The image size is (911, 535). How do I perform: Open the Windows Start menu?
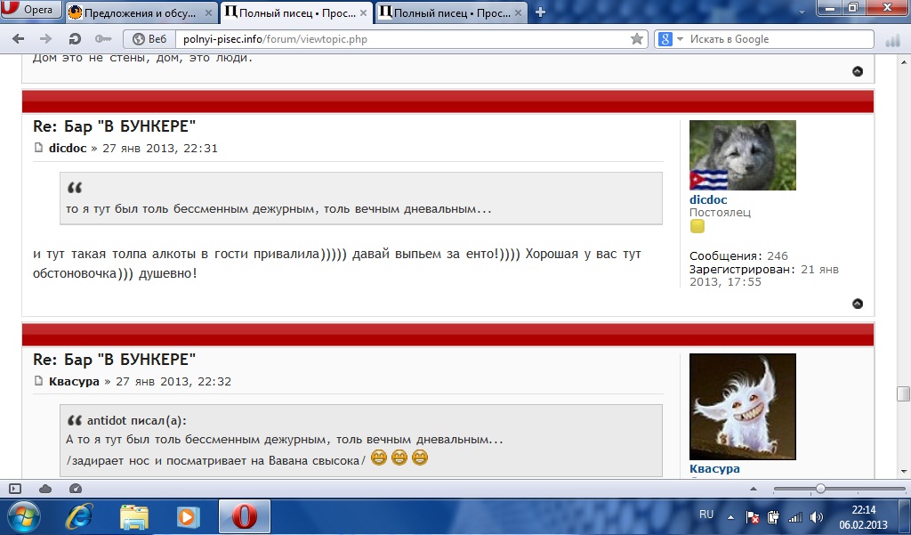pos(22,516)
